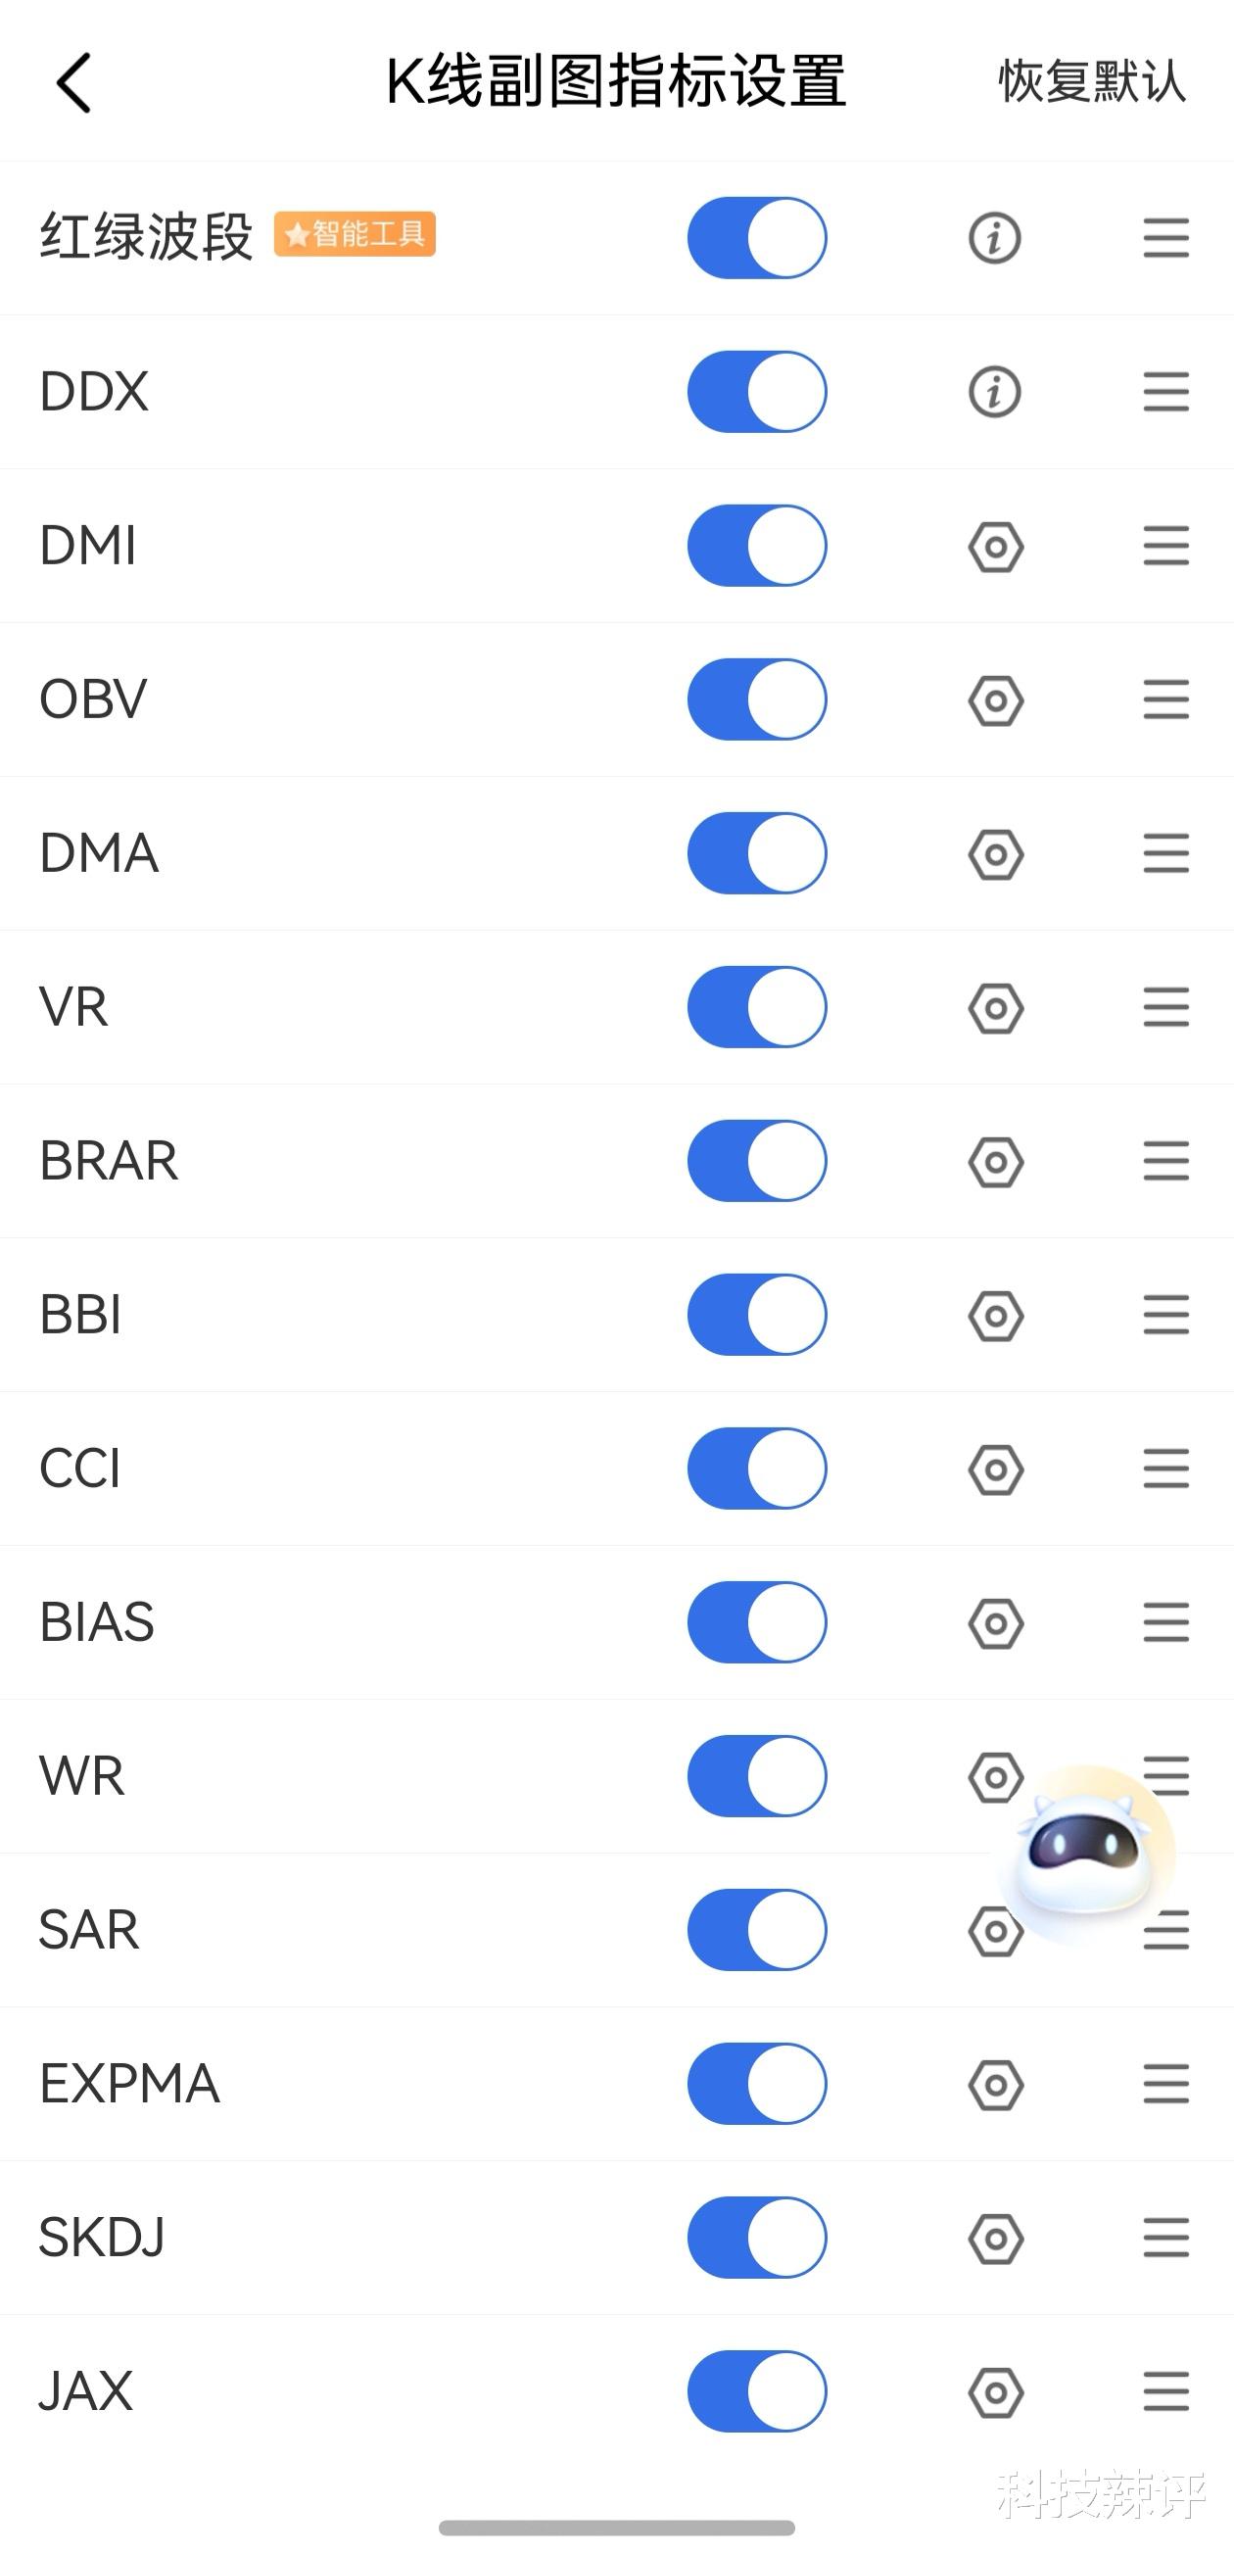Click 恢复默认 to restore defaults
Image resolution: width=1234 pixels, height=2555 pixels.
tap(1091, 81)
